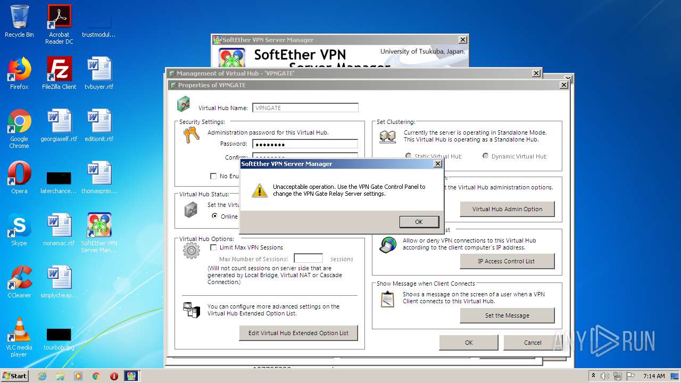
Task: Click the globe icon in IP Access Control
Action: pyautogui.click(x=388, y=245)
